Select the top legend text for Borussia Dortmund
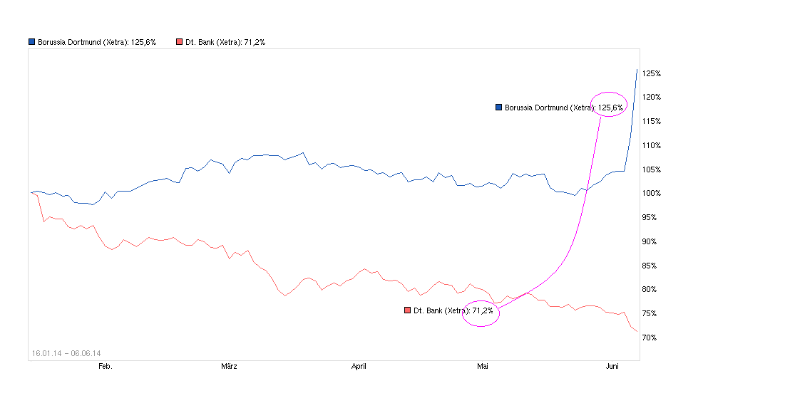Image resolution: width=785 pixels, height=408 pixels. tap(96, 42)
